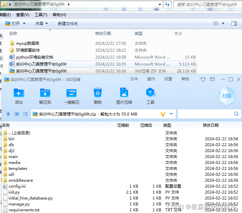Expand the breadcrumb arrow before 实训中心刀具管理平台0g69t
The height and width of the screenshot is (213, 242).
point(10,4)
